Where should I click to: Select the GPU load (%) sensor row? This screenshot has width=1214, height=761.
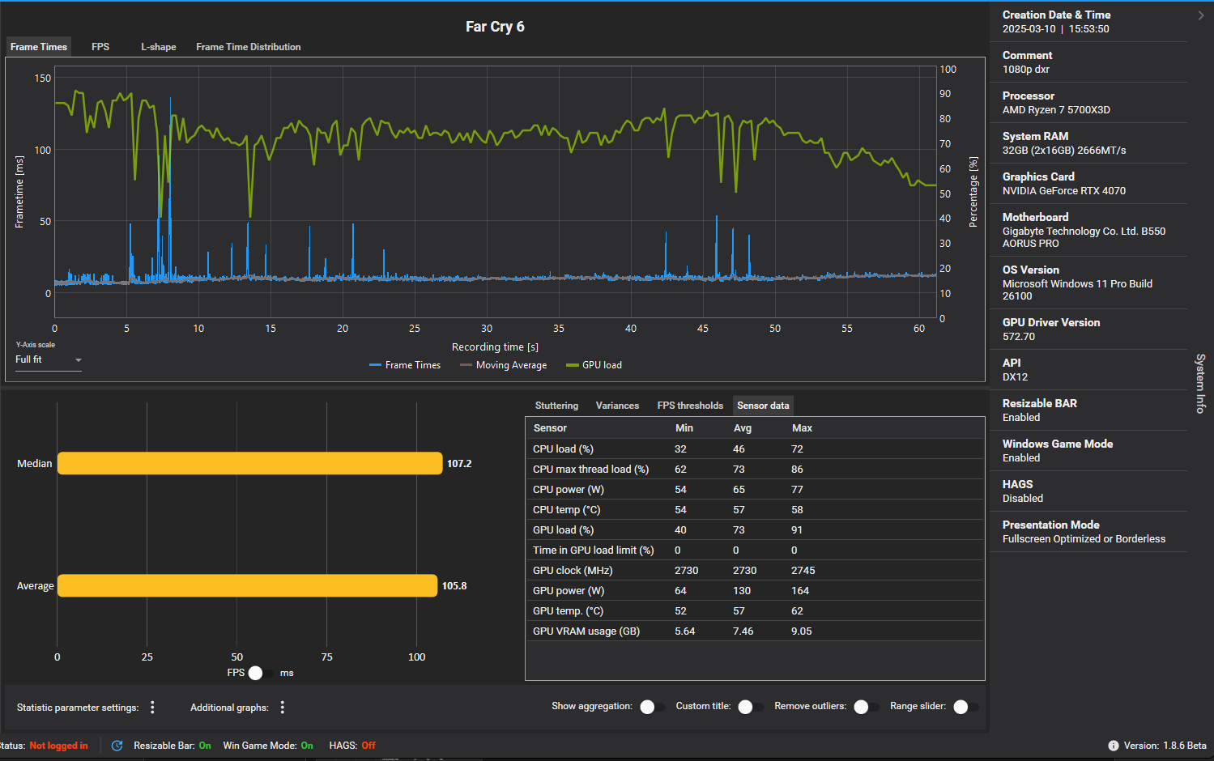pyautogui.click(x=755, y=529)
